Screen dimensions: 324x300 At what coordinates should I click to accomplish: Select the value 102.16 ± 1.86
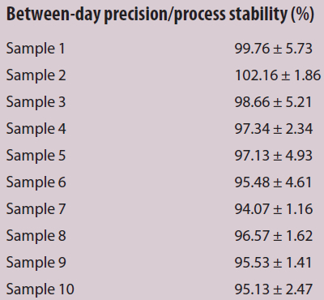click(278, 75)
